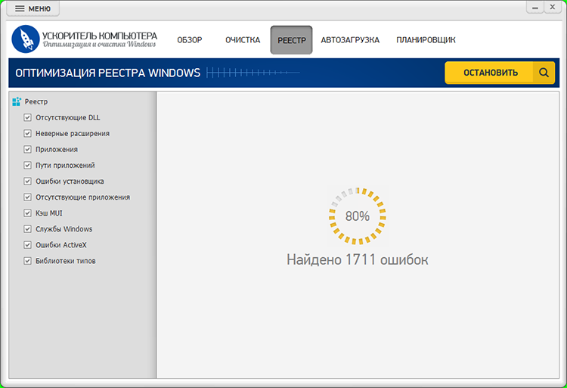
Task: Uncheck Службы Windows checkbox
Action: point(28,229)
